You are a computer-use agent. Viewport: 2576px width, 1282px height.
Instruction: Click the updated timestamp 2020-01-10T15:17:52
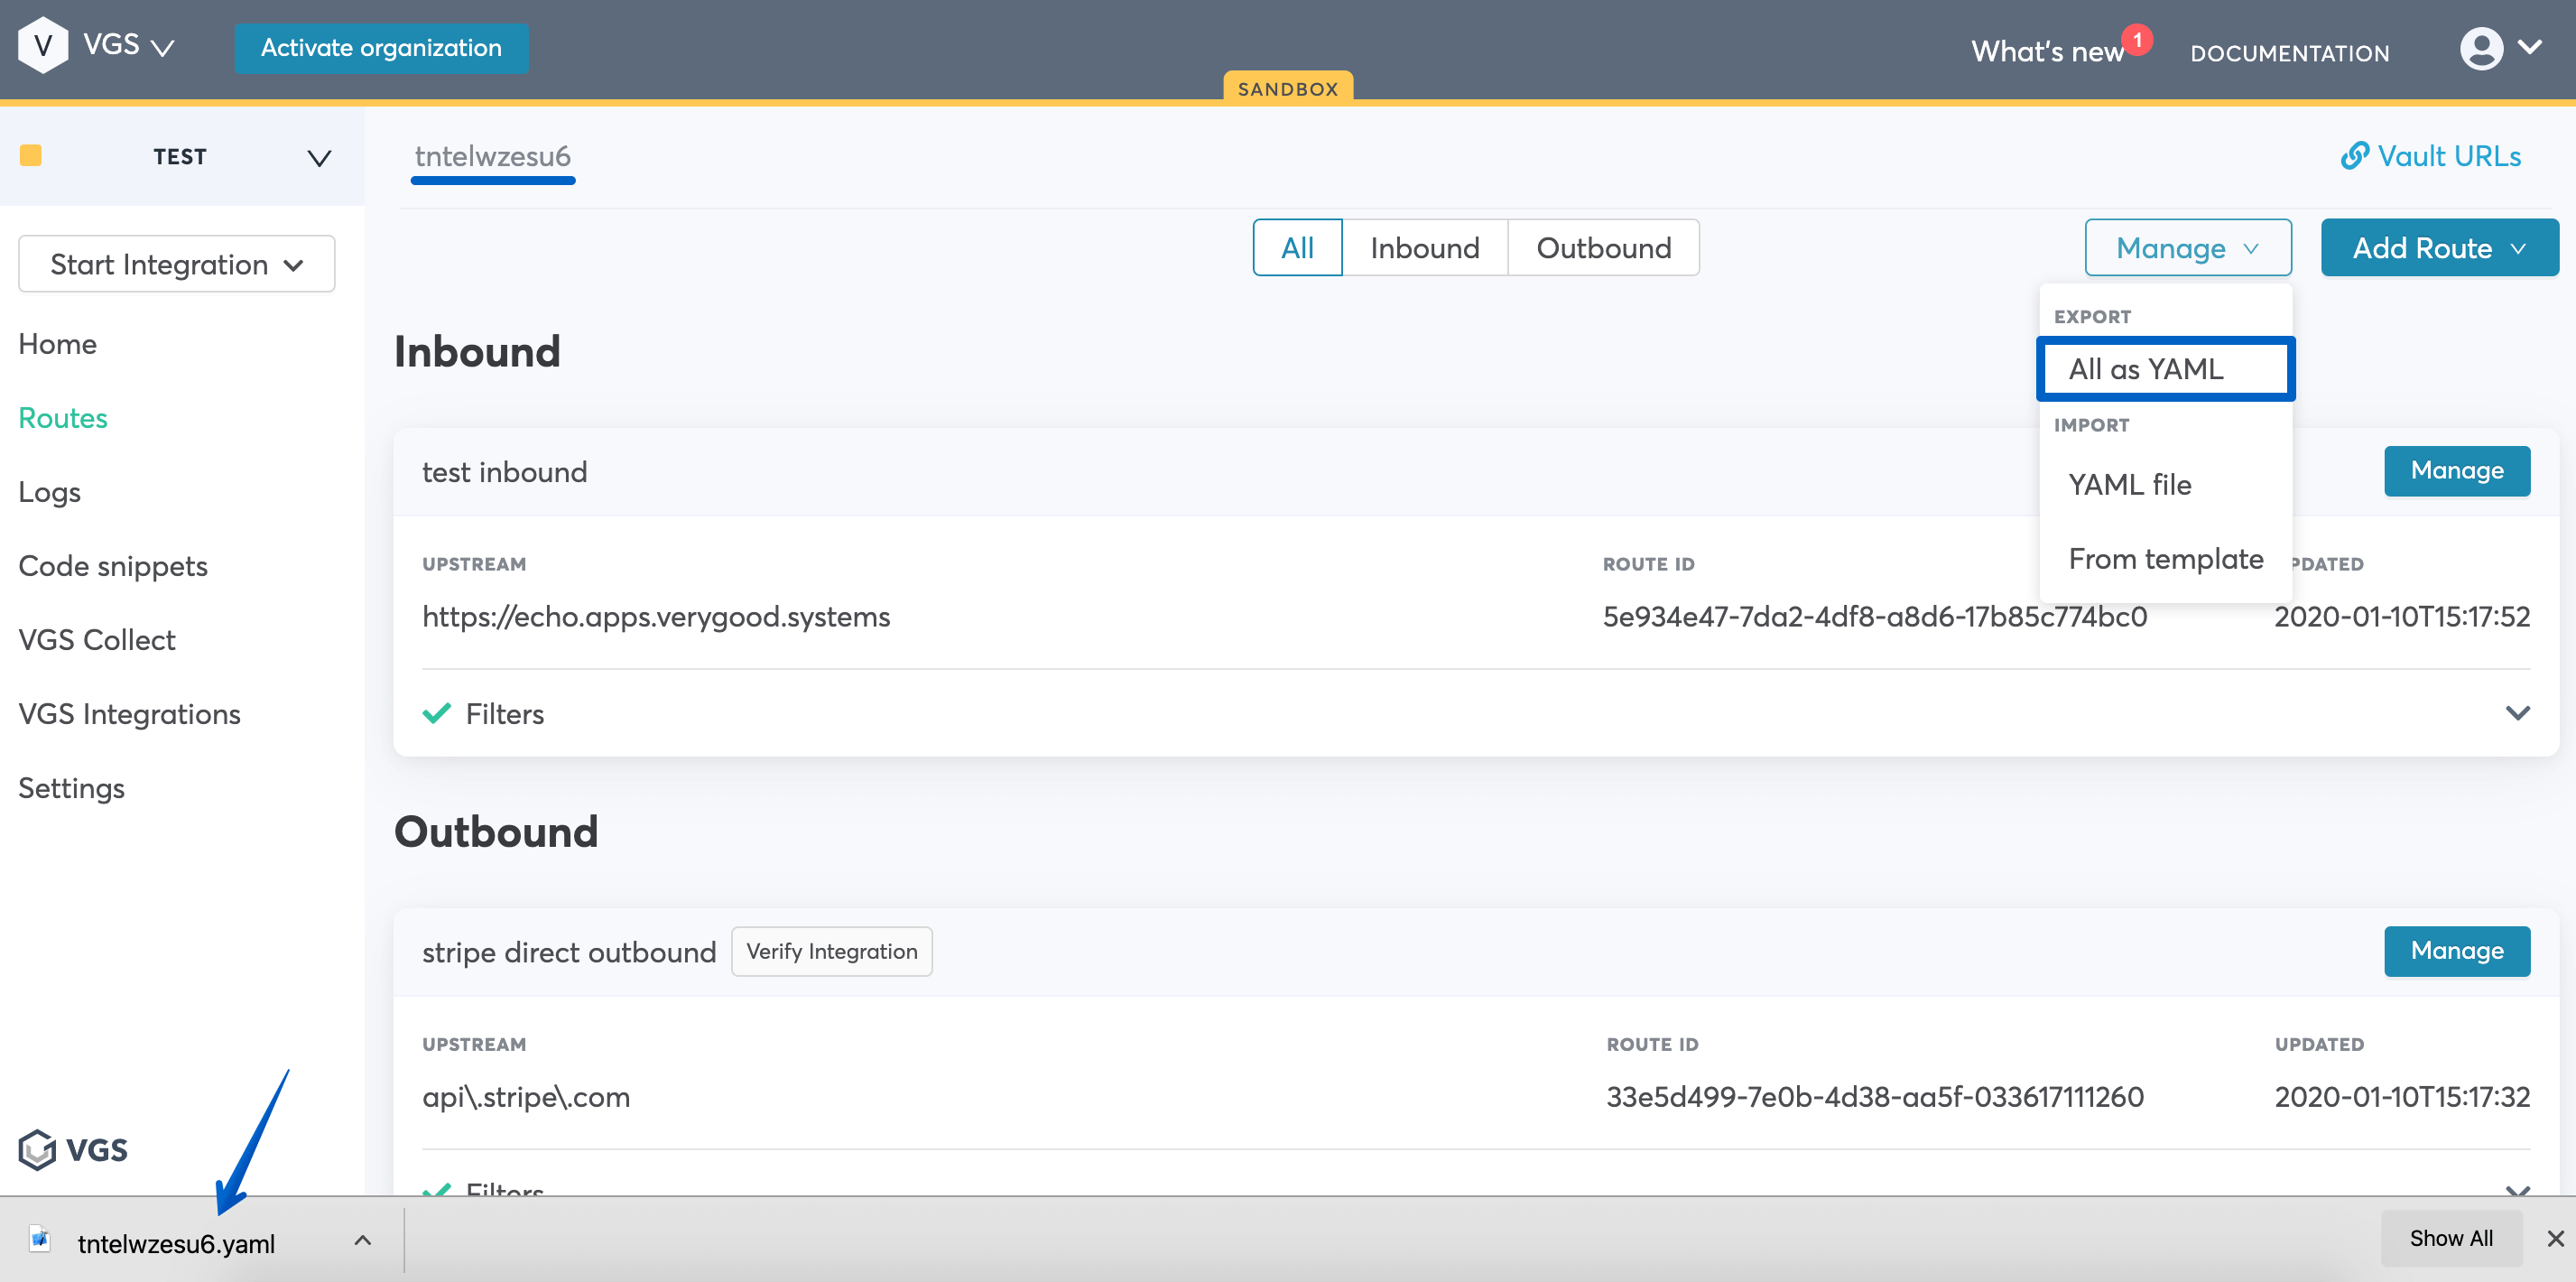point(2402,616)
